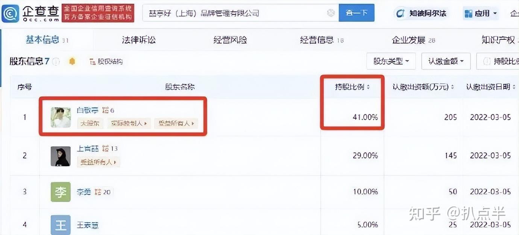Switch to the 知识产权 tab
Screen dimensions: 519x235
499,40
